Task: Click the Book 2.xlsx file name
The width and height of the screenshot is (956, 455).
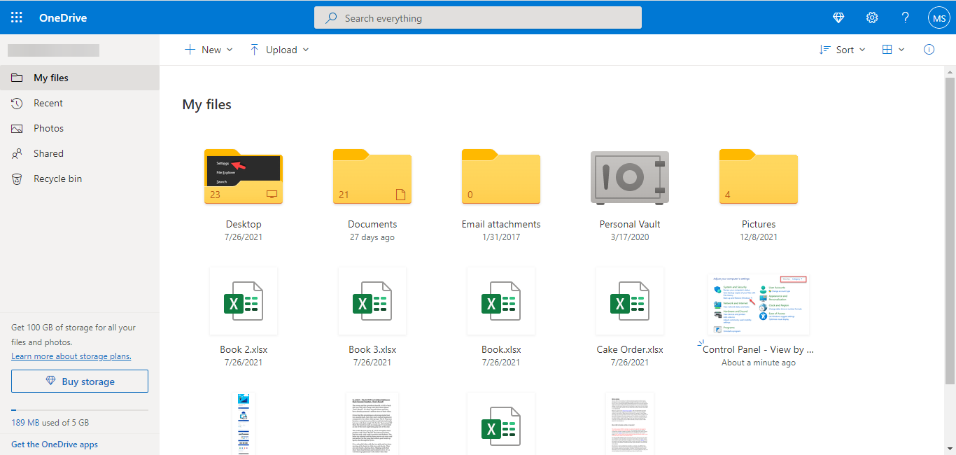Action: (x=244, y=349)
